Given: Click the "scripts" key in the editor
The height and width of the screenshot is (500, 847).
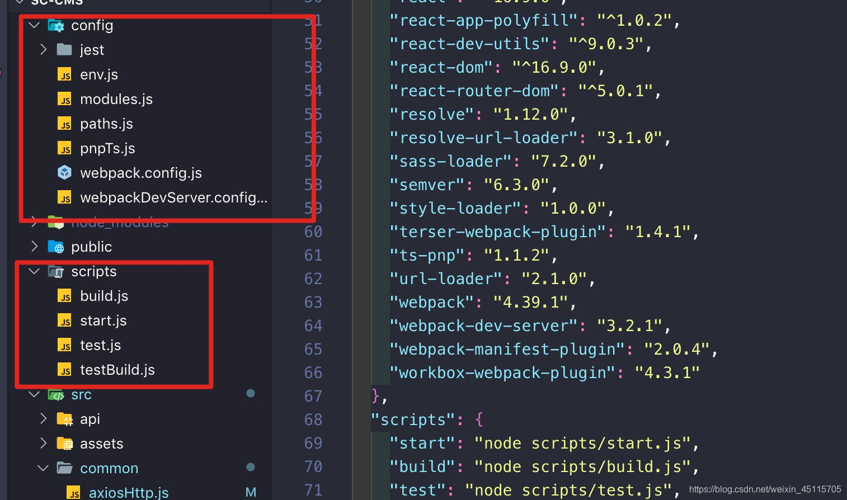Looking at the screenshot, I should click(413, 419).
